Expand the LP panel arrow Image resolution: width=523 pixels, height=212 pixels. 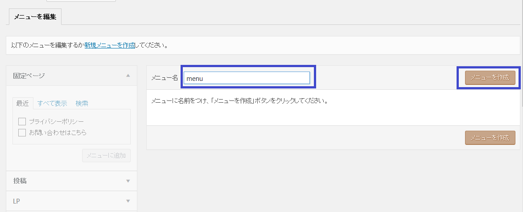(128, 201)
